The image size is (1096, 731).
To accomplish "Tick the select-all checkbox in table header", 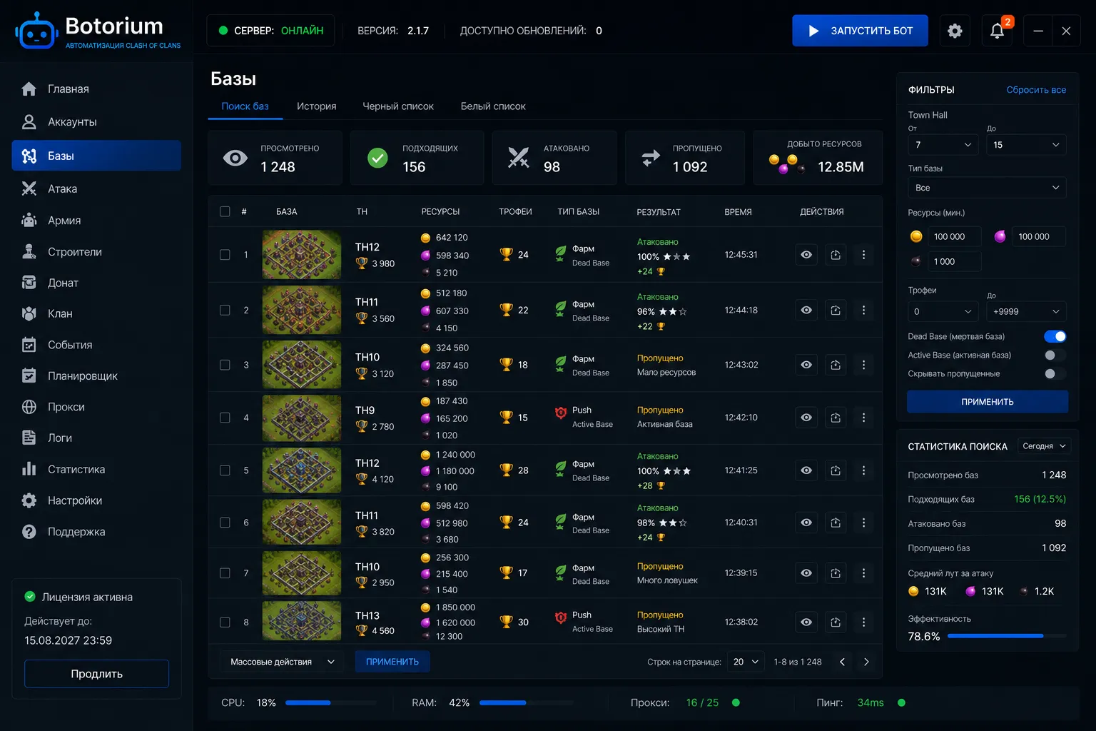I will pos(225,211).
